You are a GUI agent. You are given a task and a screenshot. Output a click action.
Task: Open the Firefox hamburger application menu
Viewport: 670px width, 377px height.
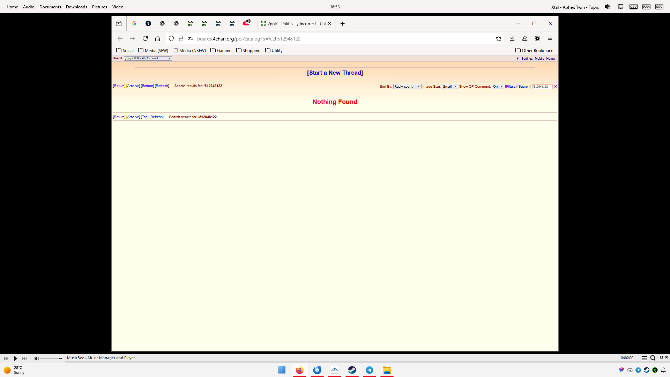550,38
